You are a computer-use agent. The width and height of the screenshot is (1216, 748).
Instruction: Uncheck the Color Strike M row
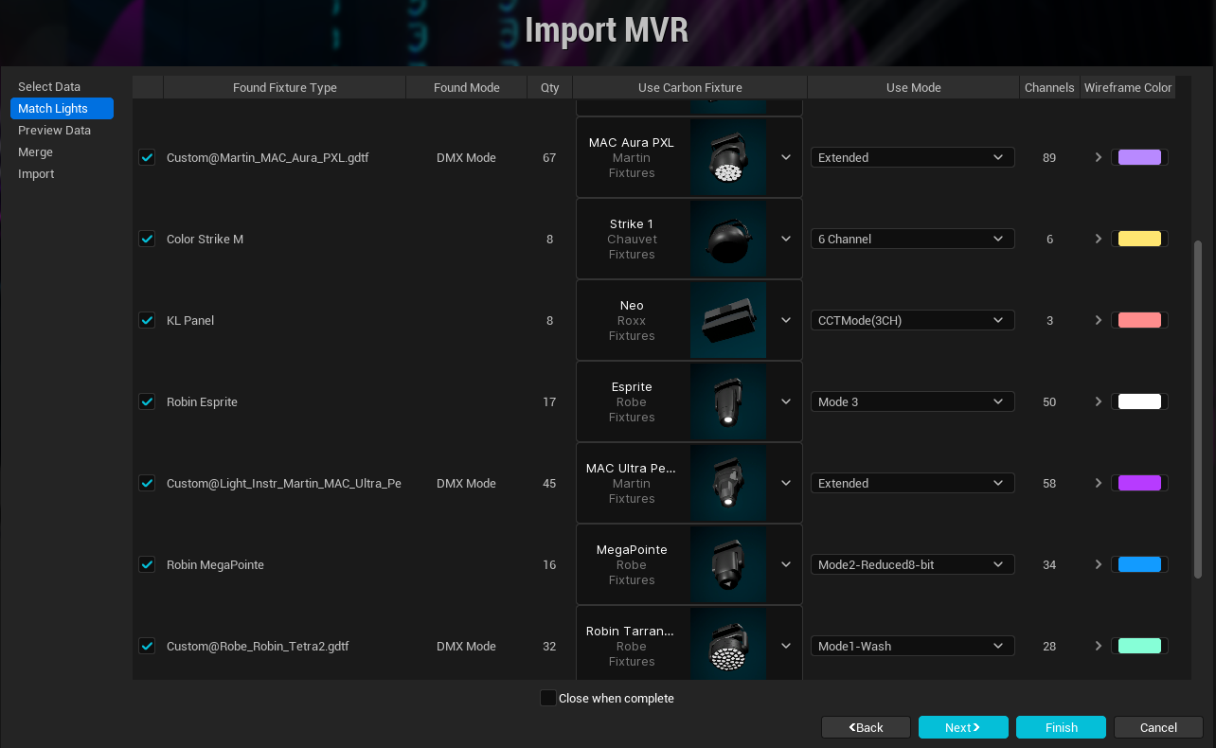point(147,239)
